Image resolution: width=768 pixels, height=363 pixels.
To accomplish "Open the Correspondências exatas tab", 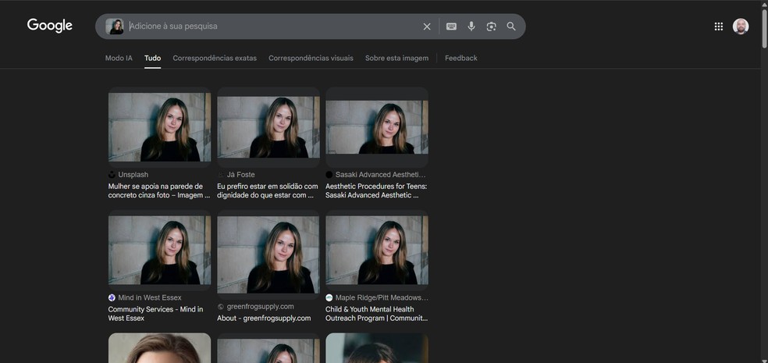I will pos(215,58).
